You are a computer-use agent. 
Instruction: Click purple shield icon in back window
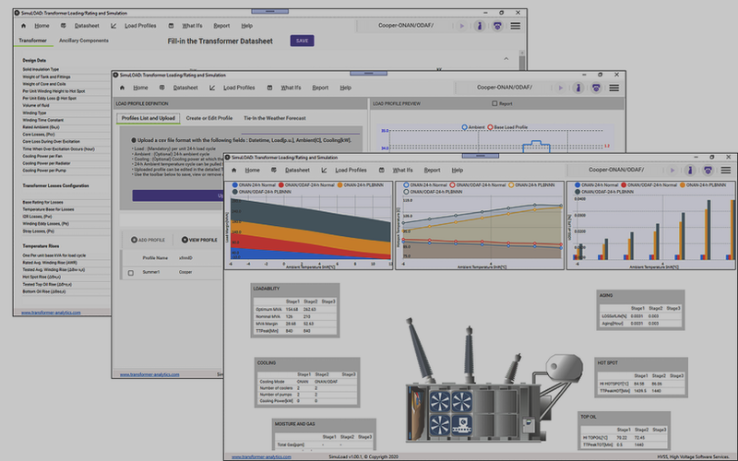click(x=497, y=26)
